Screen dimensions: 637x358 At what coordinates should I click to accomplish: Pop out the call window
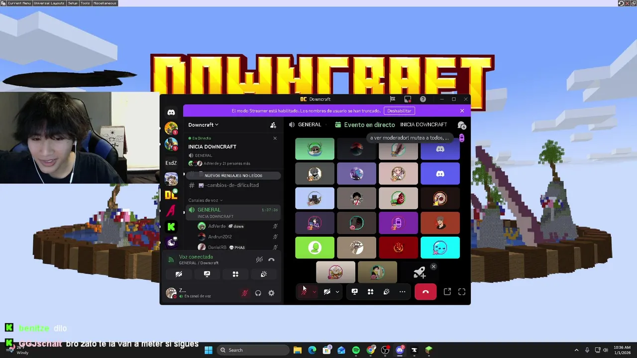pos(447,292)
